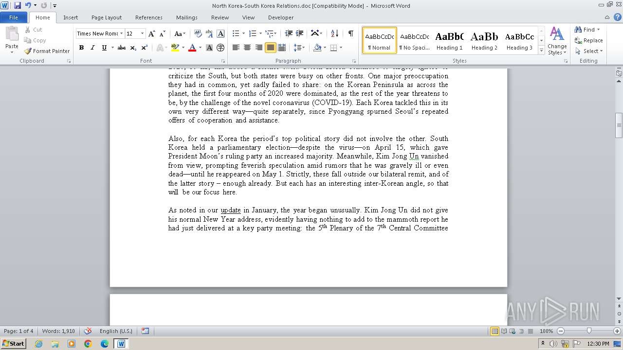Image resolution: width=623 pixels, height=350 pixels.
Task: Activate Format Painter
Action: pyautogui.click(x=47, y=51)
